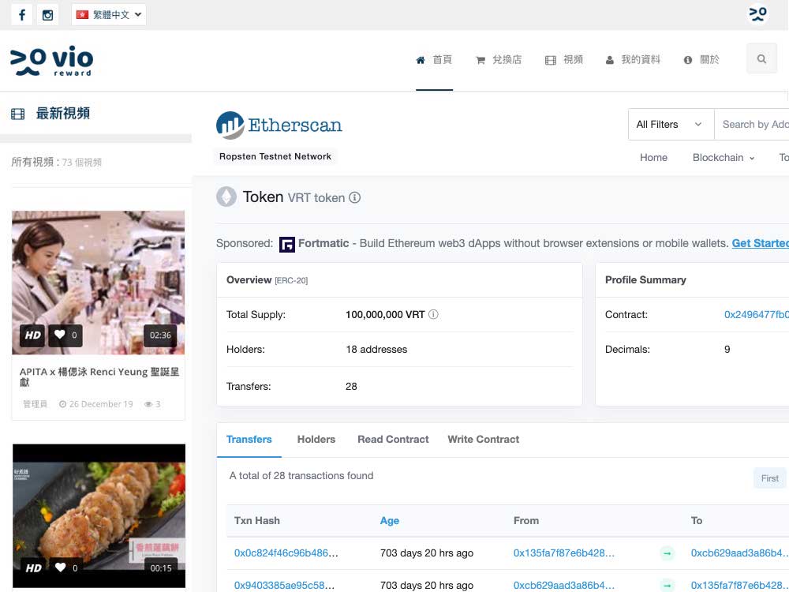The width and height of the screenshot is (789, 592).
Task: Go to vio reward logo homepage
Action: pyautogui.click(x=51, y=62)
